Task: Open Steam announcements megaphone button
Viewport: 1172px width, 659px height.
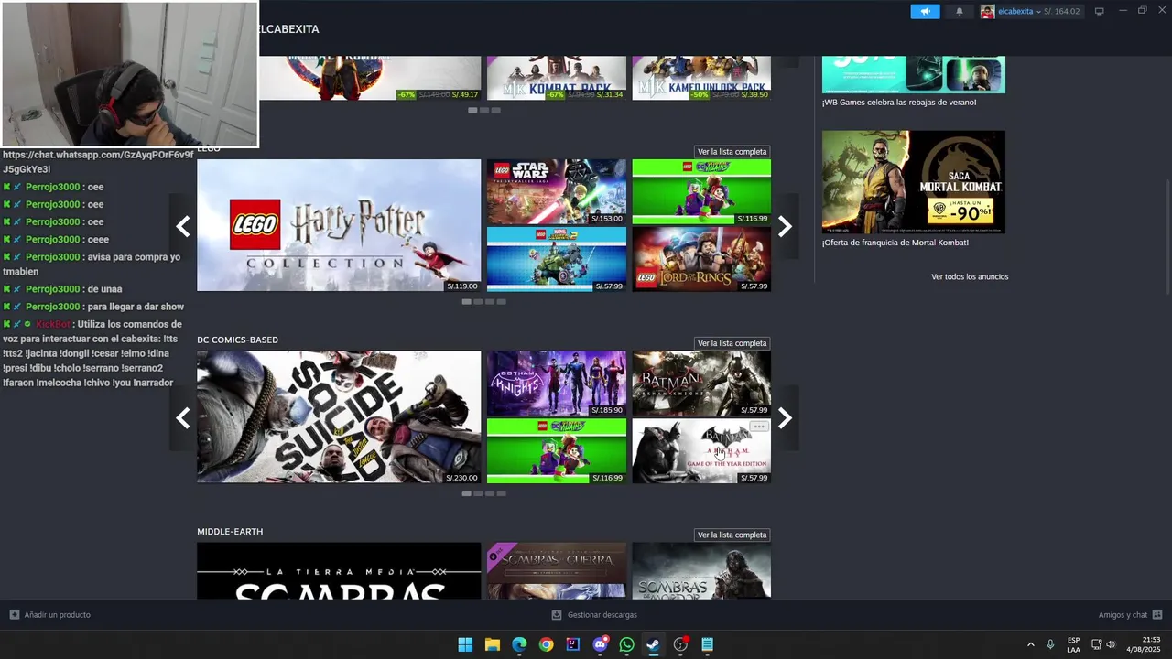Action: [925, 11]
